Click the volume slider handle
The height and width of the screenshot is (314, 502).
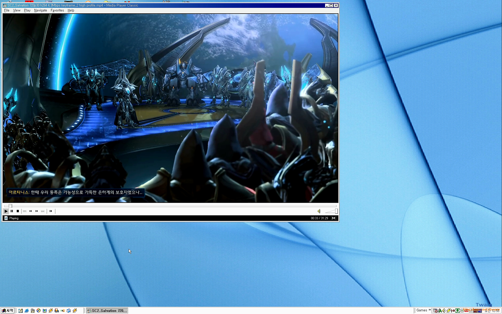click(x=336, y=211)
